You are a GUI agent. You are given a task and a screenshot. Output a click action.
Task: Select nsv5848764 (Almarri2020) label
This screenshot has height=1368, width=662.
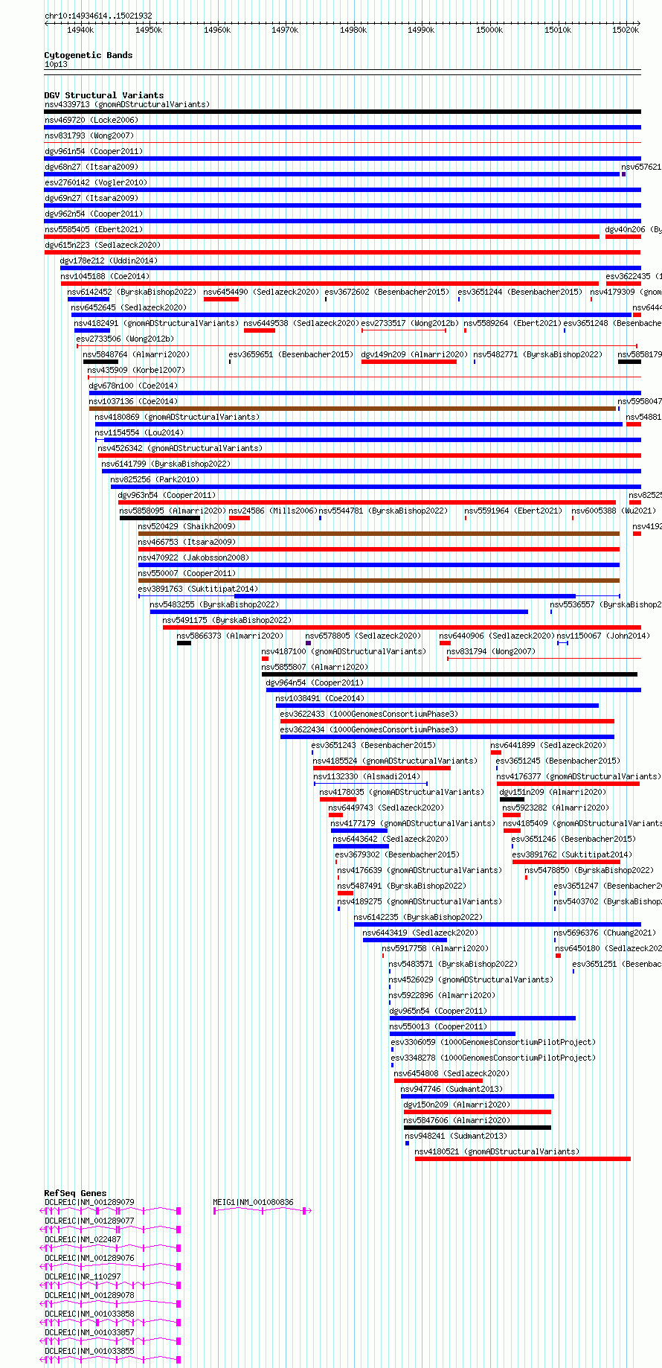coord(136,354)
